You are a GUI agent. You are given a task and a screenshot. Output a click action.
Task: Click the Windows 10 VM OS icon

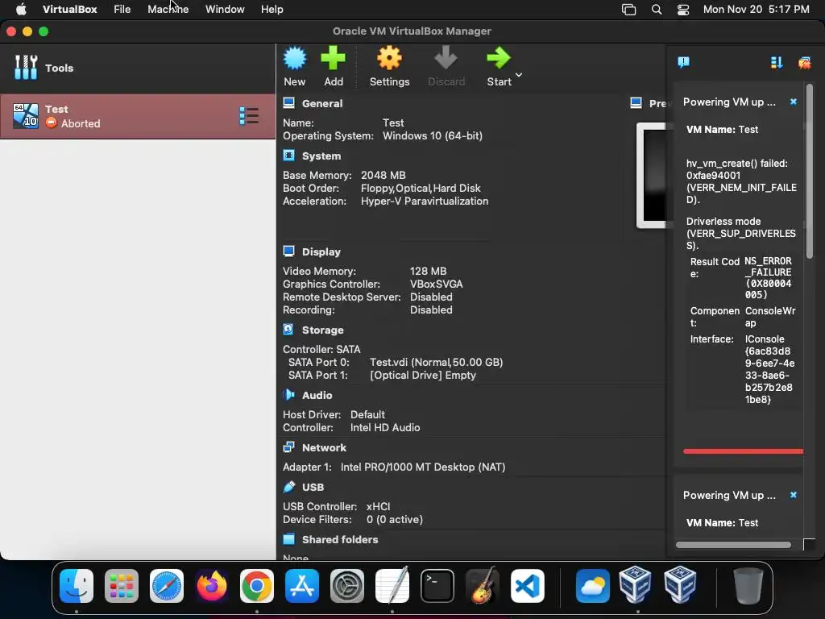click(26, 116)
